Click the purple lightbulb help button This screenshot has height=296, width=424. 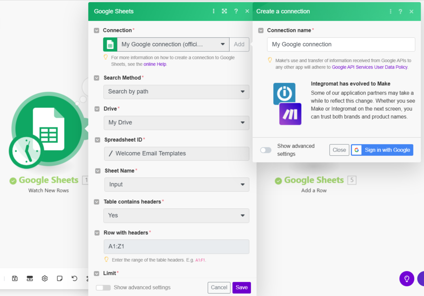click(x=407, y=279)
